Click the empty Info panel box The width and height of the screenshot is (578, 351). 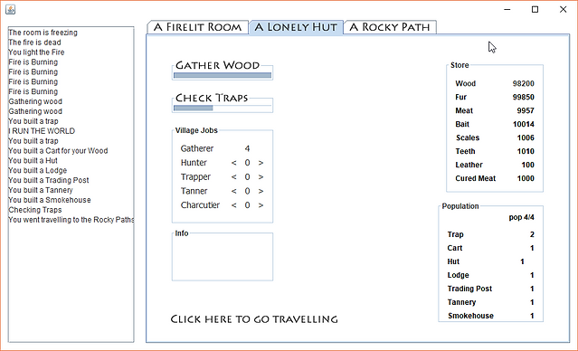pyautogui.click(x=223, y=258)
